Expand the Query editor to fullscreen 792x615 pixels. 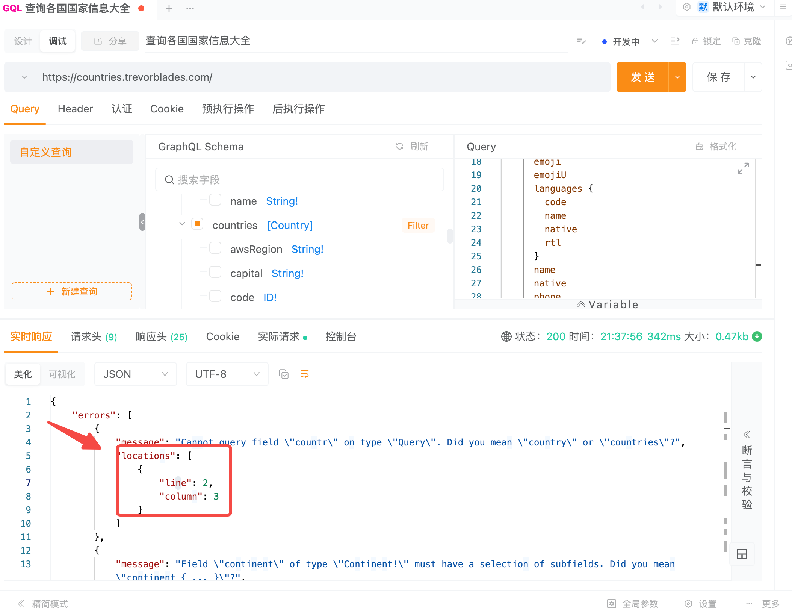(x=743, y=168)
